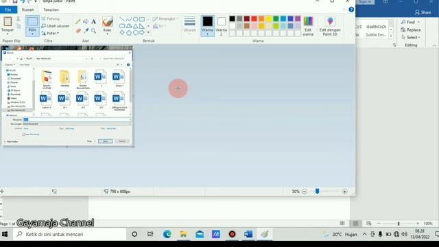Choose the Right triangle shape
Viewport: 439px width, 247px height.
[x=142, y=26]
